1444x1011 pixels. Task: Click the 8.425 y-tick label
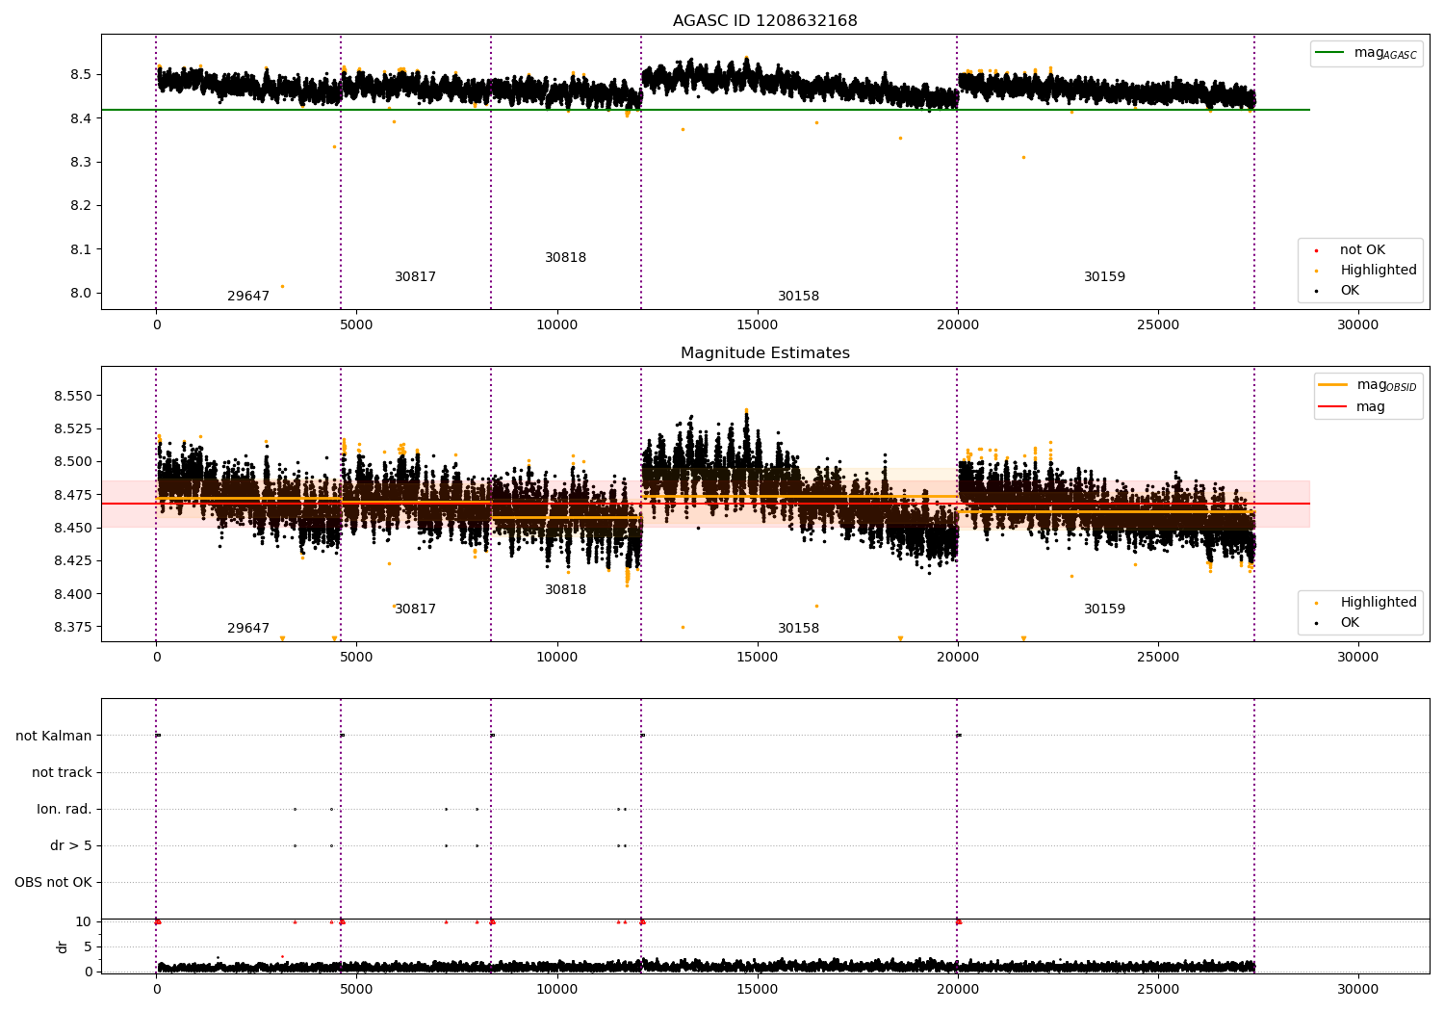click(73, 561)
